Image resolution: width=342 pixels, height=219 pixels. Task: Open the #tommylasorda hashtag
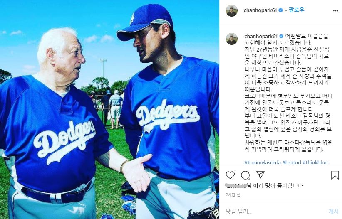tap(263, 162)
